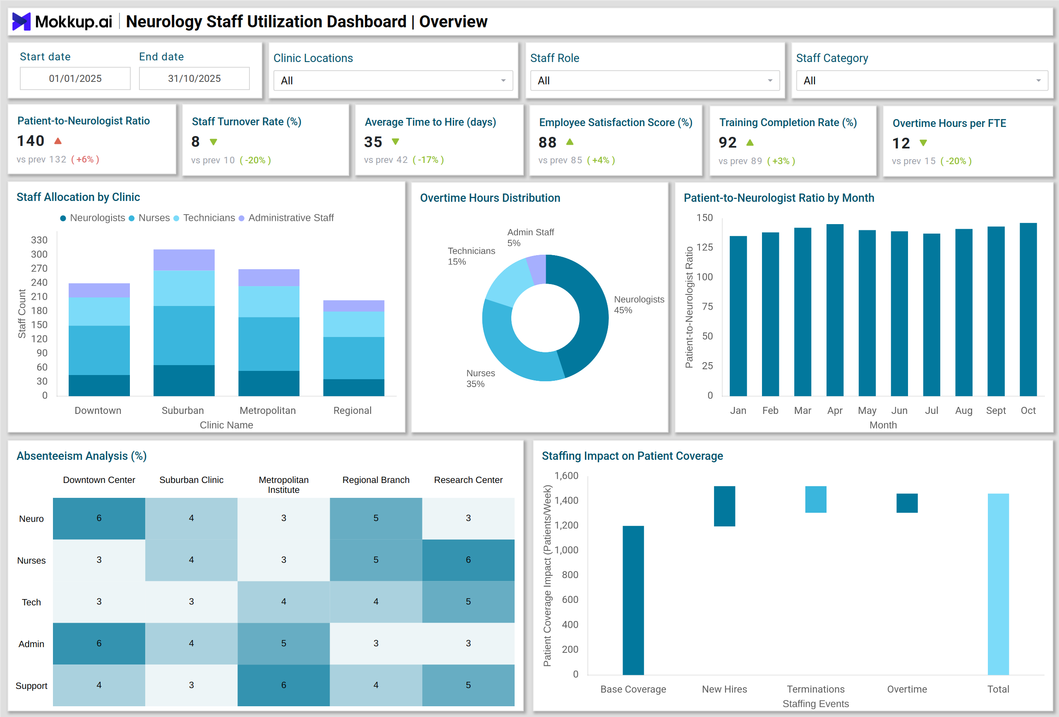Click the Support row label
The image size is (1059, 717).
coord(31,686)
